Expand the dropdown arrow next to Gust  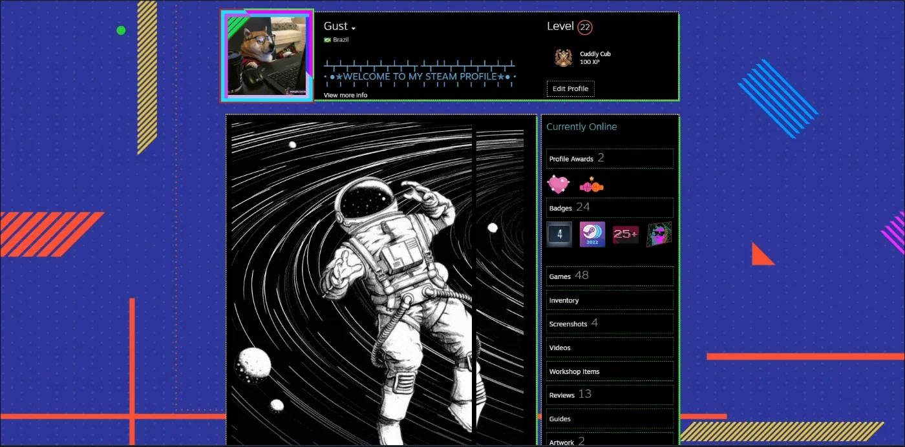click(x=354, y=28)
